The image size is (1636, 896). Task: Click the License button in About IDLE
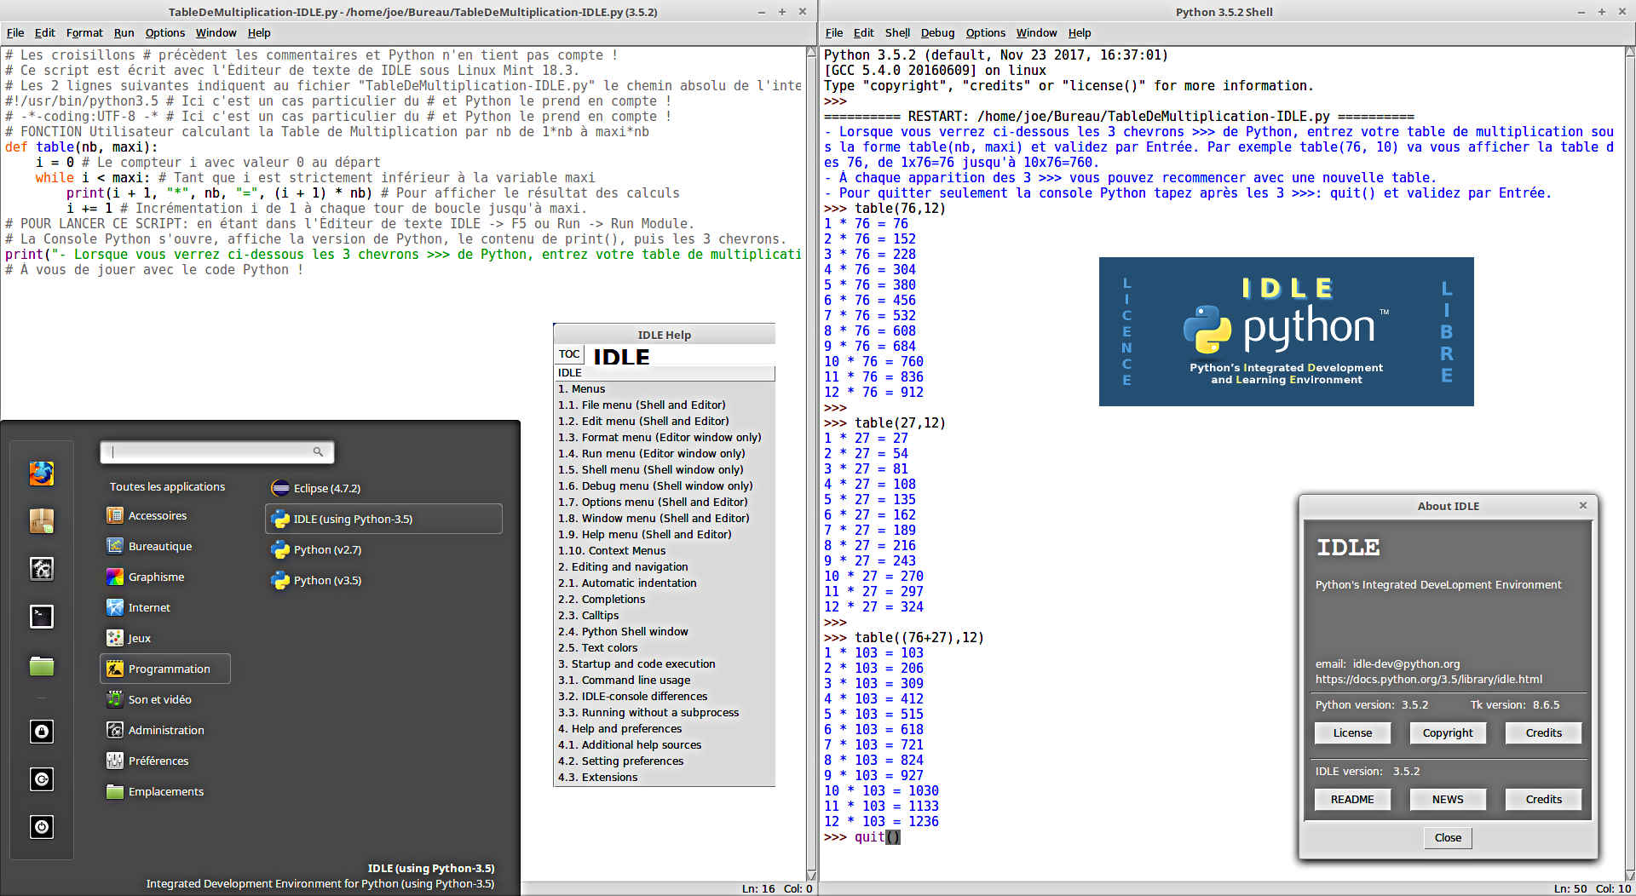pos(1352,732)
